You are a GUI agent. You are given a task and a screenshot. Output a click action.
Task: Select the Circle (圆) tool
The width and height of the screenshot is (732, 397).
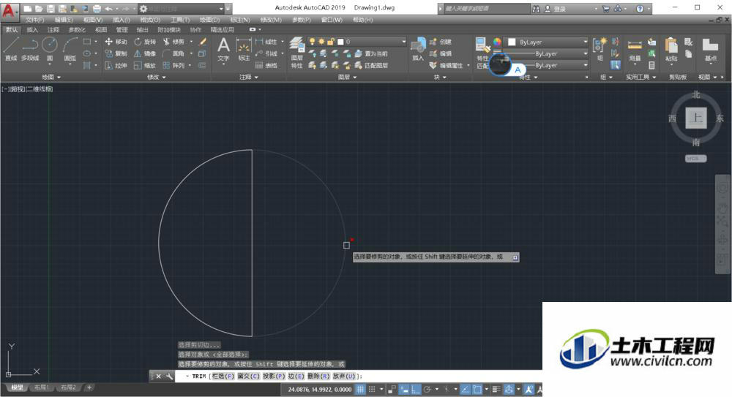[50, 49]
